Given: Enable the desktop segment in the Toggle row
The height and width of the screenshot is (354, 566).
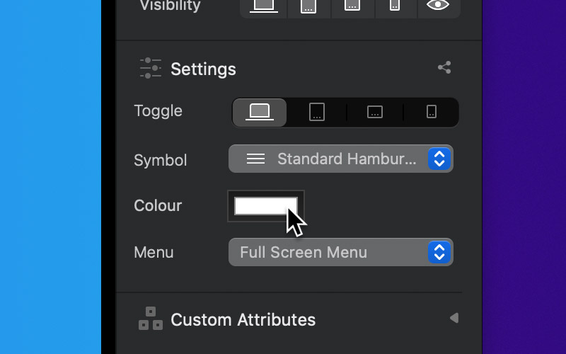Looking at the screenshot, I should pos(260,113).
